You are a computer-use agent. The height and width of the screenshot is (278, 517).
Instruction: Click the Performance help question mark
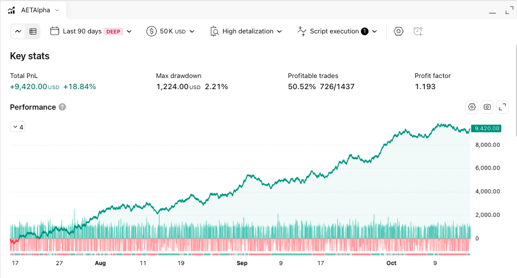point(62,107)
